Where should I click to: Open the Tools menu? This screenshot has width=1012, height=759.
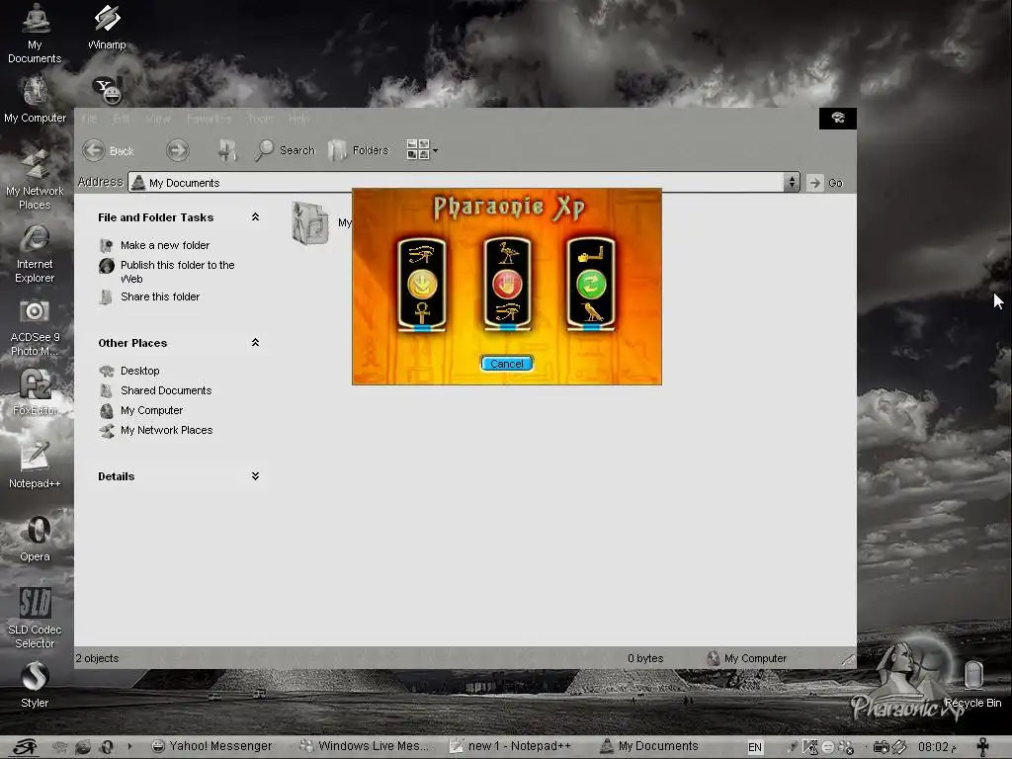[x=260, y=119]
